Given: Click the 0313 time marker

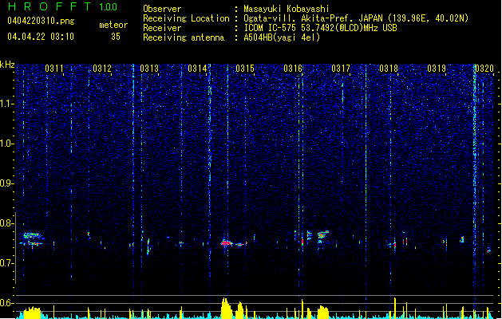Looking at the screenshot, I should point(149,69).
